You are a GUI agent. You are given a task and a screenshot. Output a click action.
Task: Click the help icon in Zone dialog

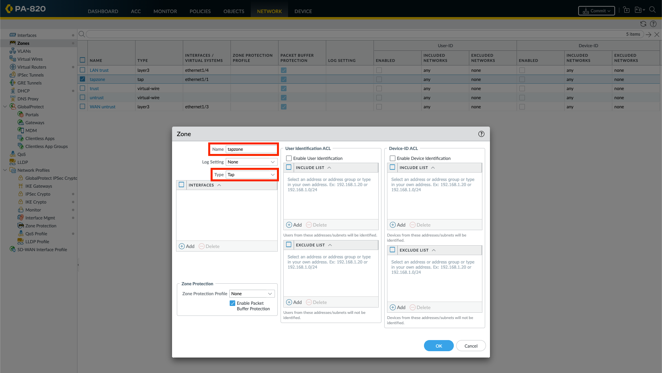click(481, 134)
